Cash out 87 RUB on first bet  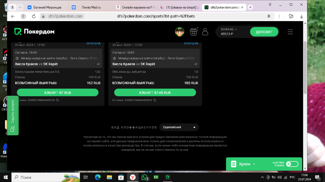tap(58, 93)
